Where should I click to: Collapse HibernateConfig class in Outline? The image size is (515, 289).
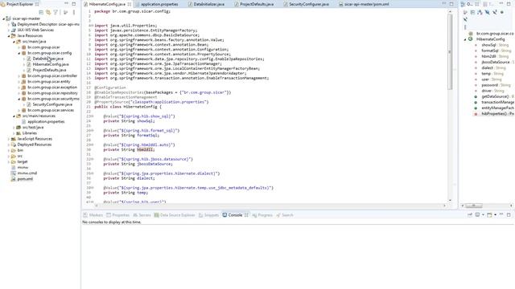click(465, 39)
